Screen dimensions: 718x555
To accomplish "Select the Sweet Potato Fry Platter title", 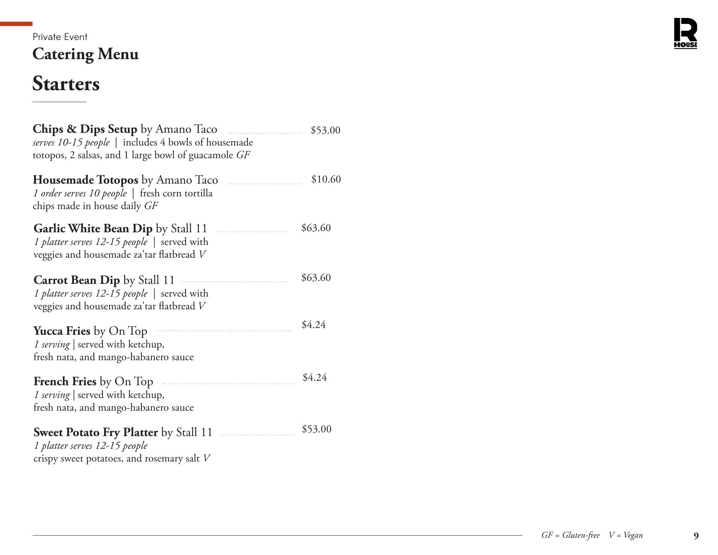I will coord(95,432).
